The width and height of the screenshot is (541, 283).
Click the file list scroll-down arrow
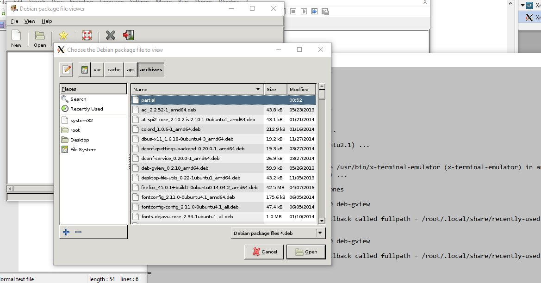pyautogui.click(x=322, y=221)
